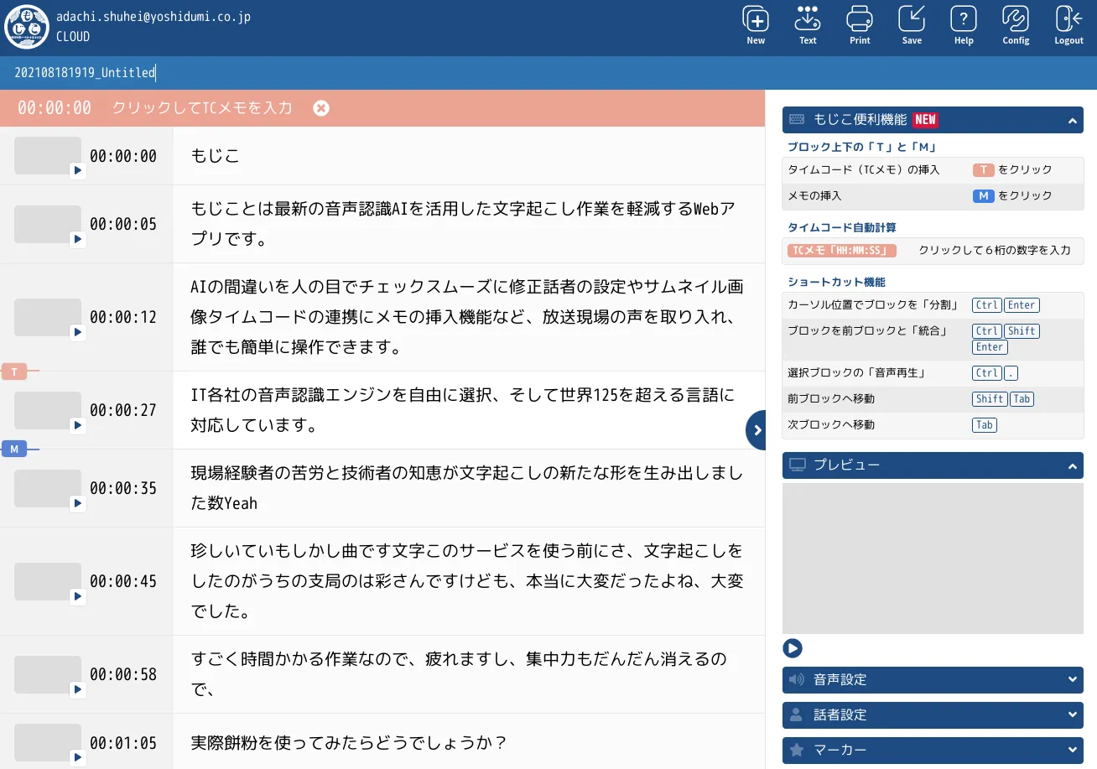Click the T badge in help panel
This screenshot has height=769, width=1097.
click(x=983, y=169)
